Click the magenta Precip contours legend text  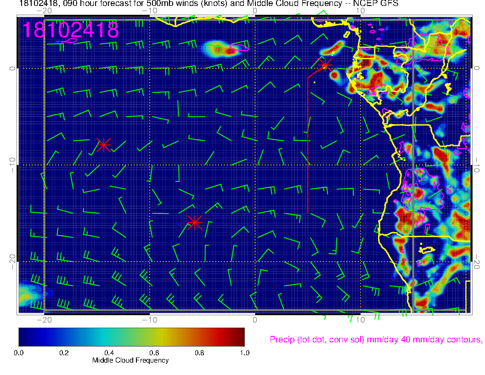click(376, 340)
